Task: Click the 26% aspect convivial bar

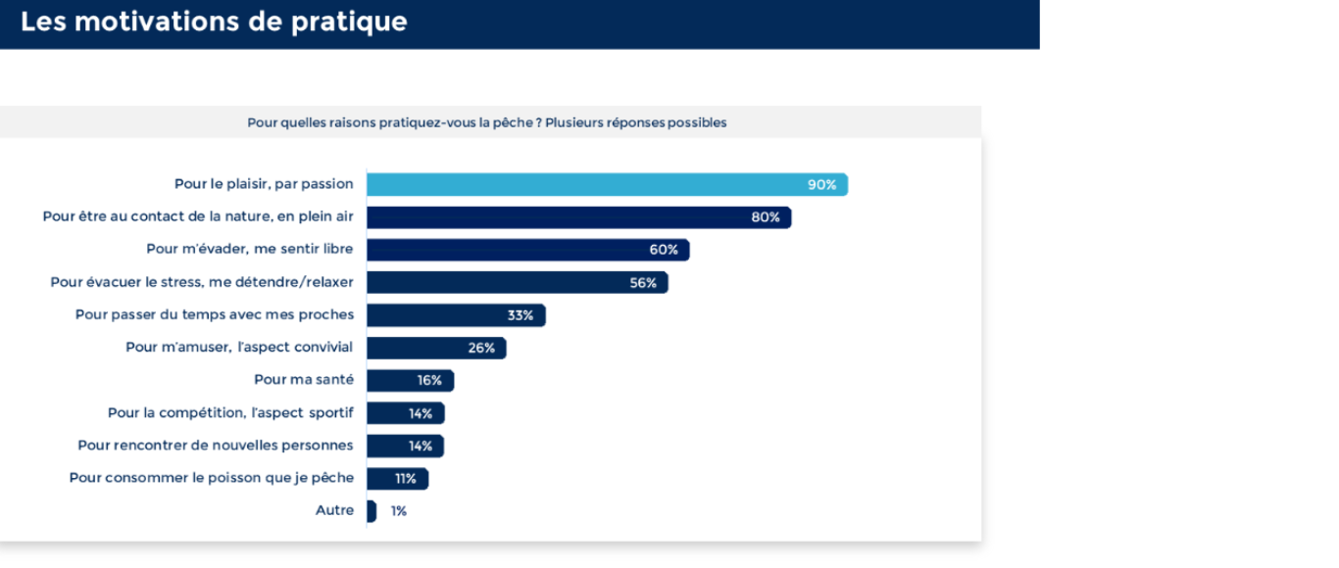Action: point(436,348)
